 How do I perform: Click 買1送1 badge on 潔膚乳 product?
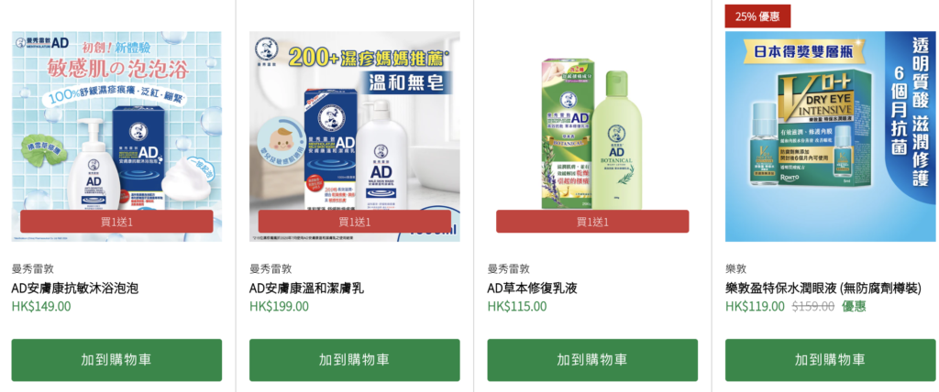pyautogui.click(x=355, y=222)
